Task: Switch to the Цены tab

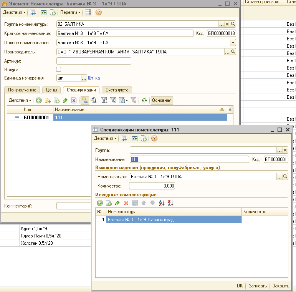Action: pyautogui.click(x=51, y=90)
